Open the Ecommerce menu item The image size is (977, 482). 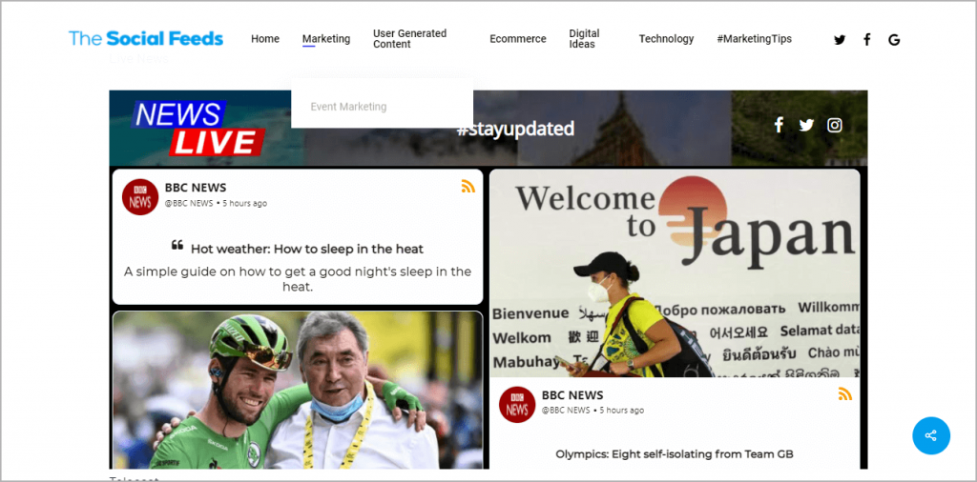pos(518,38)
